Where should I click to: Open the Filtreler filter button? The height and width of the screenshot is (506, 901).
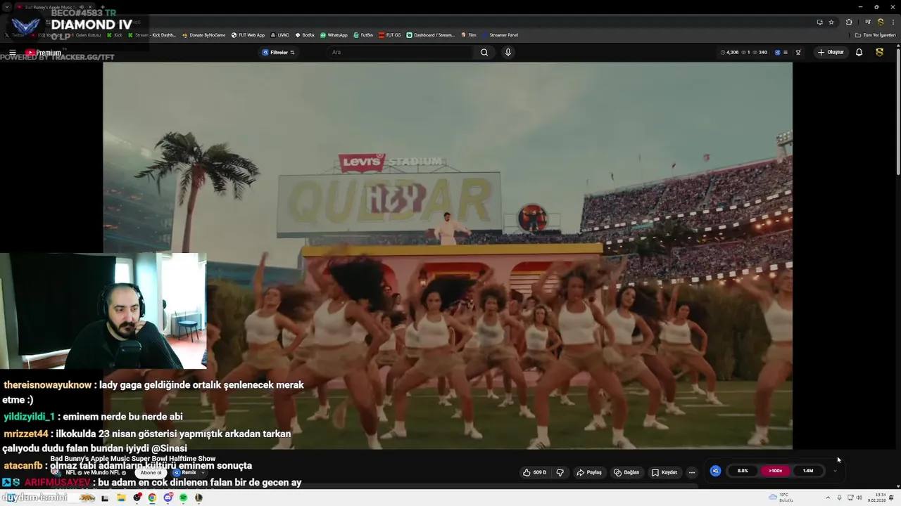279,52
